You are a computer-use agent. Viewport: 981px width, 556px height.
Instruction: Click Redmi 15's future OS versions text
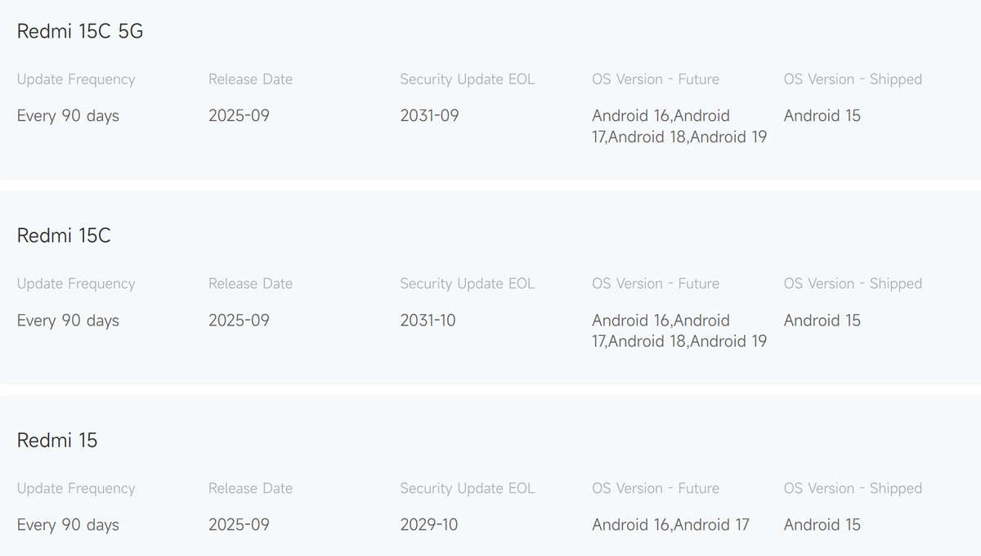670,525
